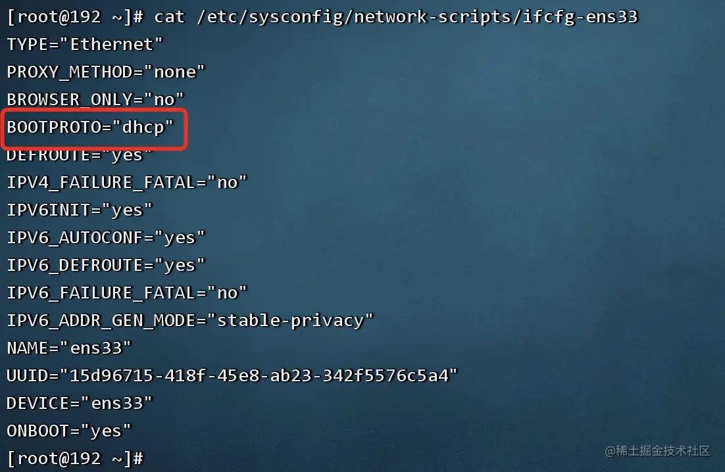Click the DEFROUTE="yes" line
Screen dimensions: 725x472
80,156
